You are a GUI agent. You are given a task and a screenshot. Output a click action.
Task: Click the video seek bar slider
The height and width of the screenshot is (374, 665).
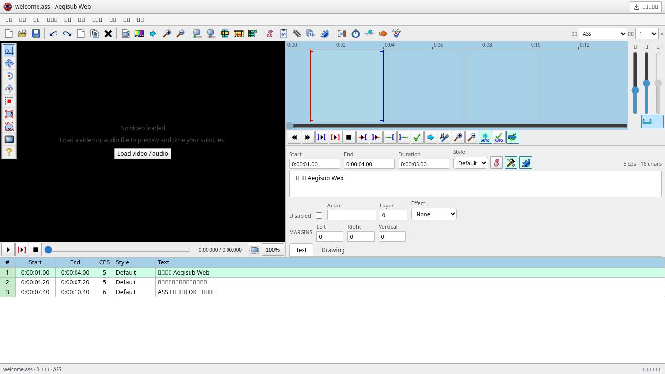point(117,250)
